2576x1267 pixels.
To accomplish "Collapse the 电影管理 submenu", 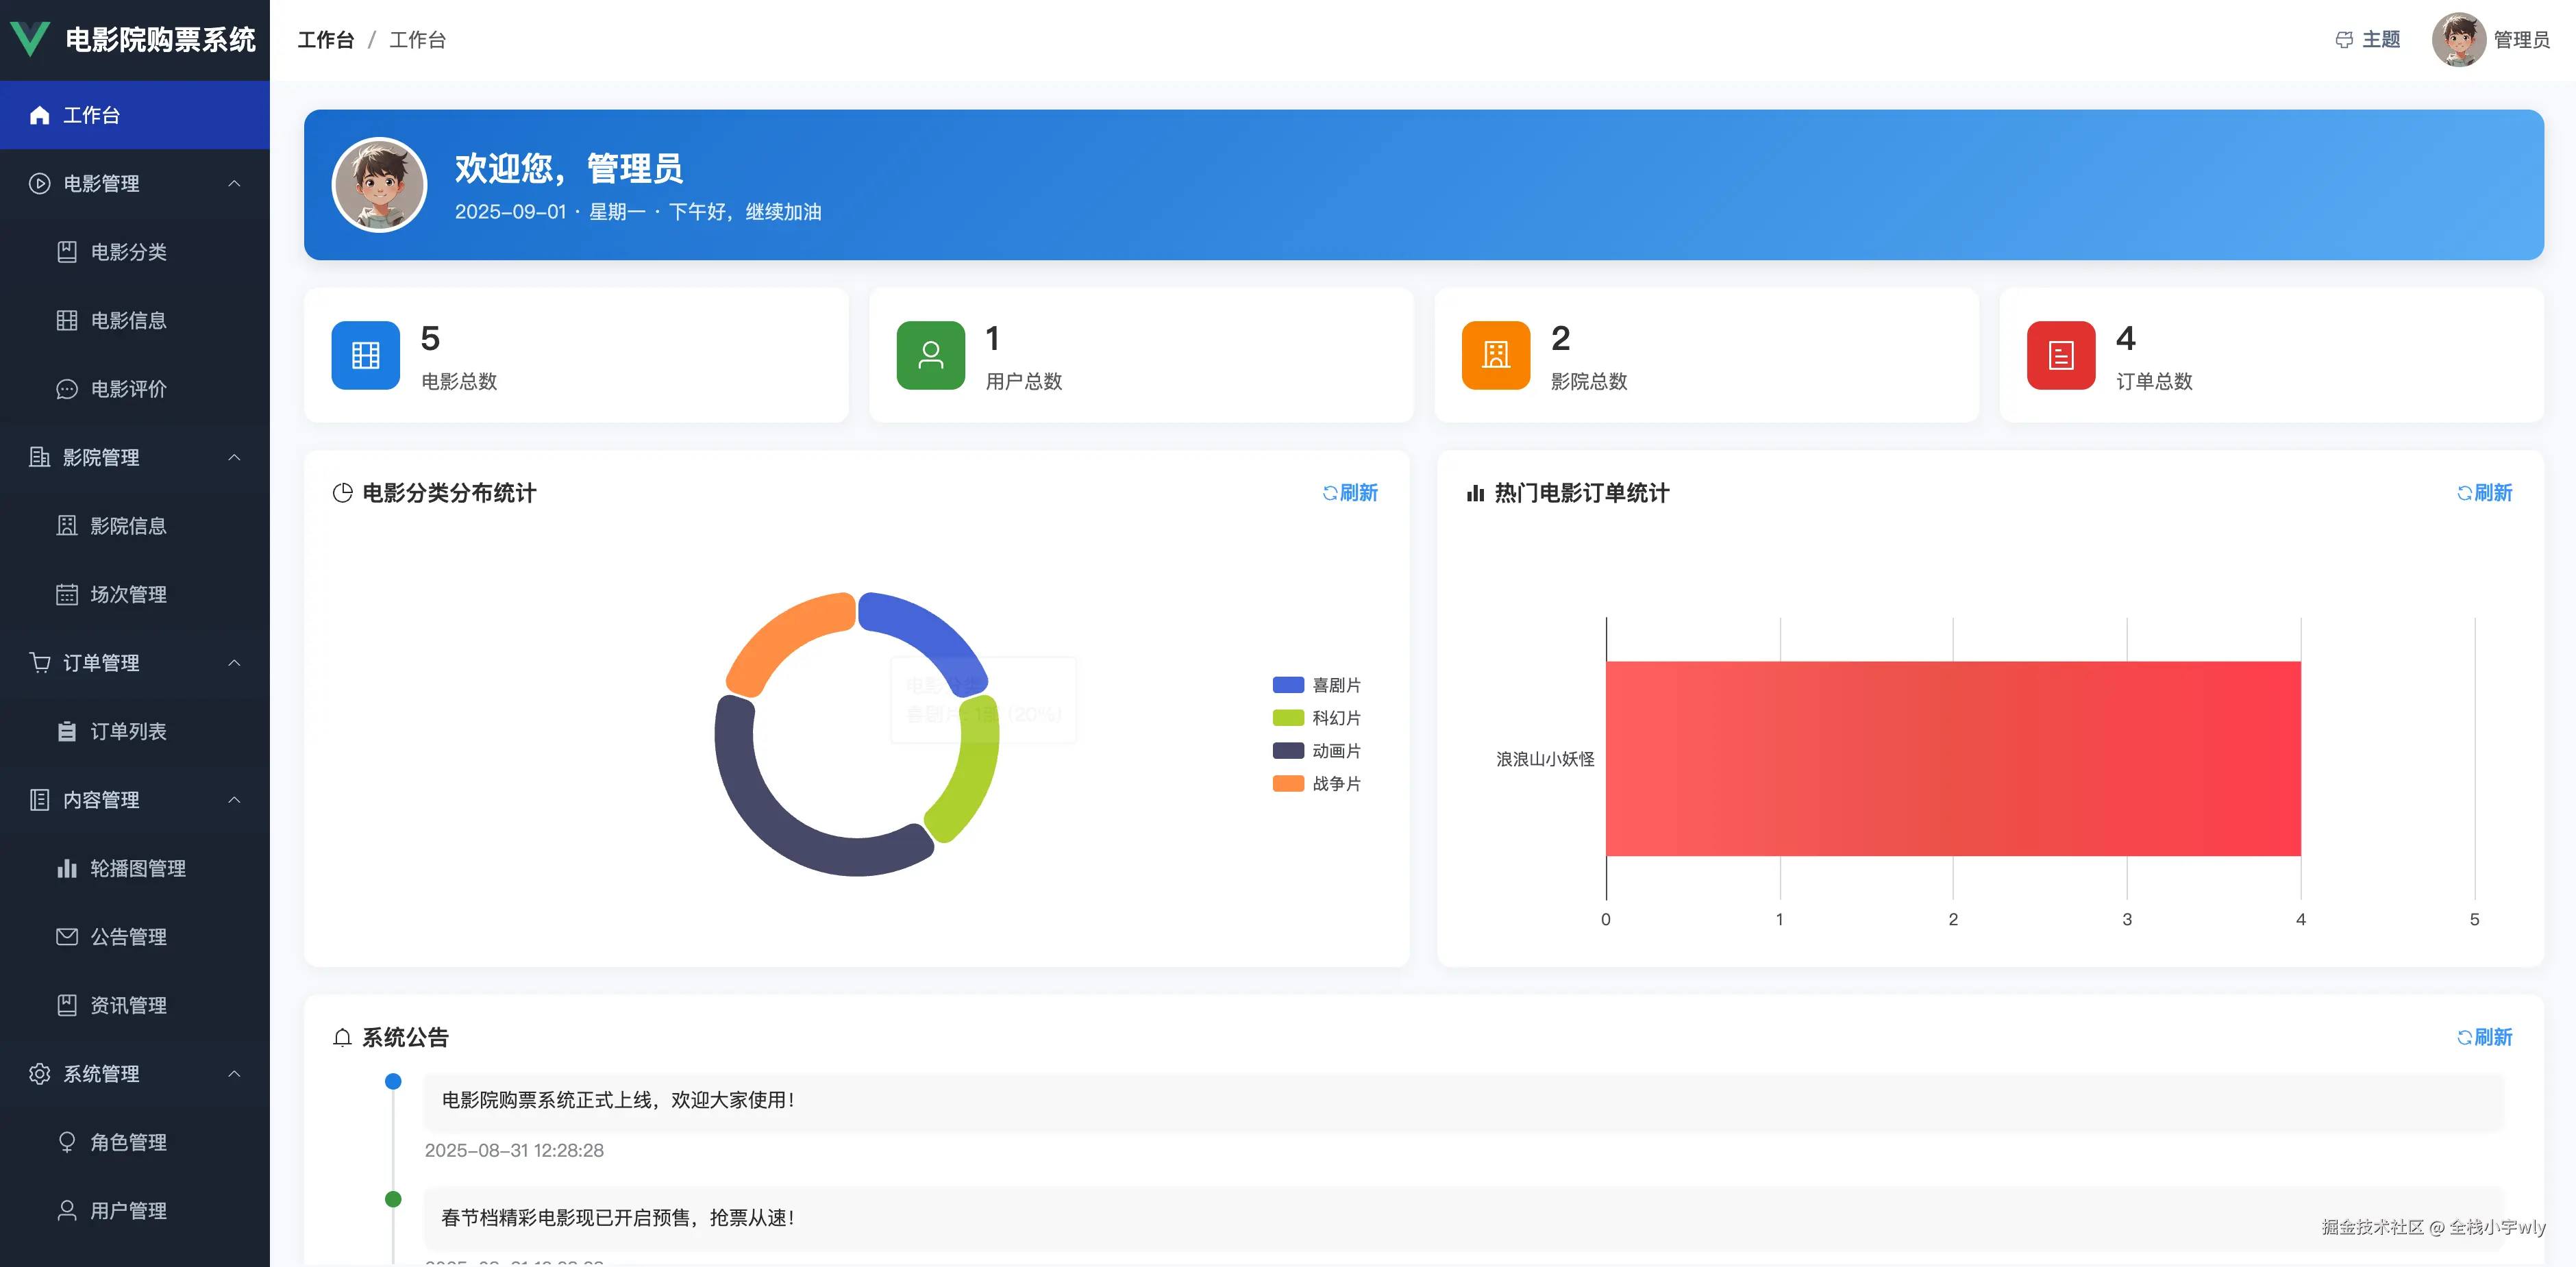I will point(234,183).
